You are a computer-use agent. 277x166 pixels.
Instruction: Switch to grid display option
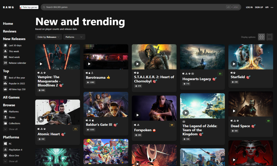(x=261, y=37)
